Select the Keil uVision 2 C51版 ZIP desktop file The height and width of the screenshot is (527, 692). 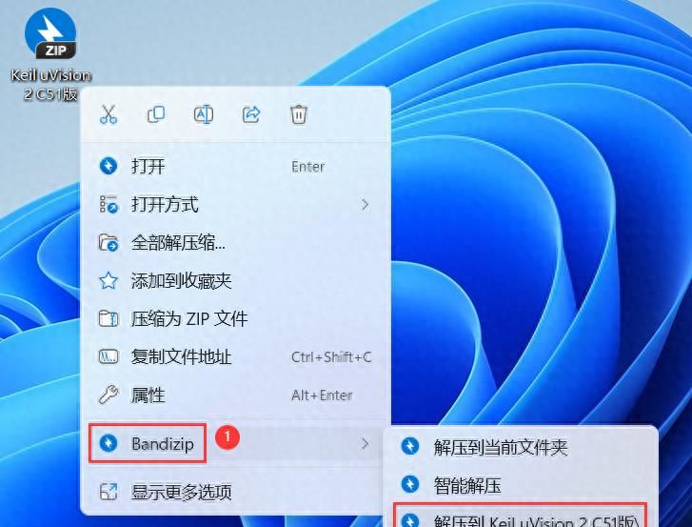[x=50, y=53]
